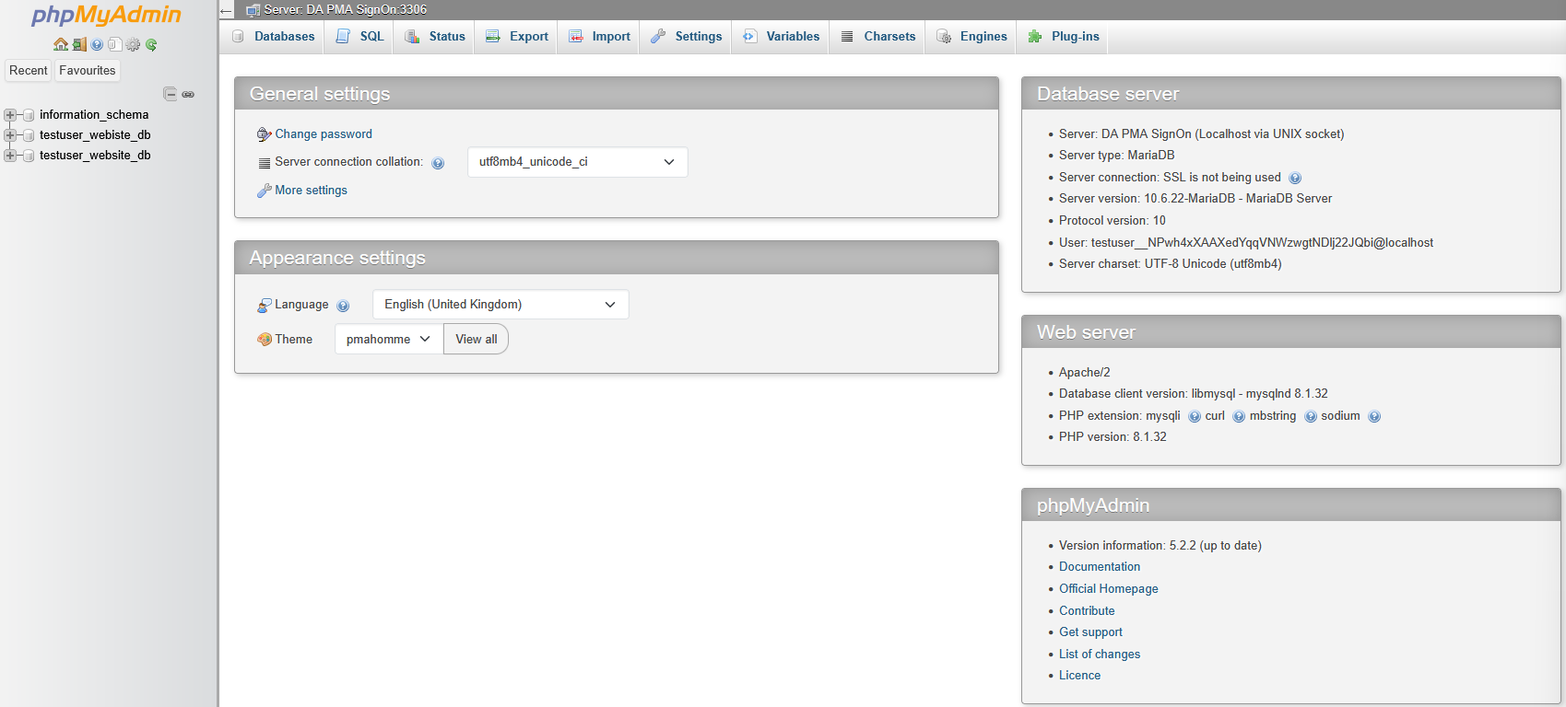Click the link chain icon in navigation panel

click(x=188, y=94)
